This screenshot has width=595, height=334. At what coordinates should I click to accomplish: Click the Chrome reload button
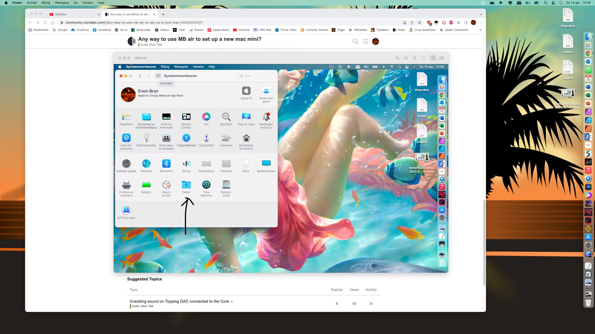click(45, 23)
